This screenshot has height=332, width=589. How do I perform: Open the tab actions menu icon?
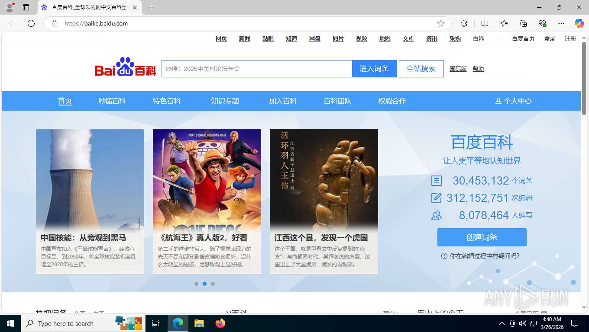(x=26, y=7)
